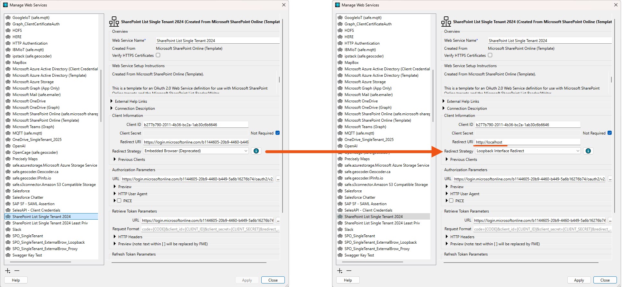Screen dimensions: 622x287
Task: Open Redirect Strategy info icon in right window
Action: click(x=588, y=151)
